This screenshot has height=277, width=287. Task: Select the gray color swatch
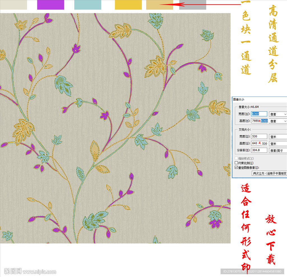coord(193,5)
